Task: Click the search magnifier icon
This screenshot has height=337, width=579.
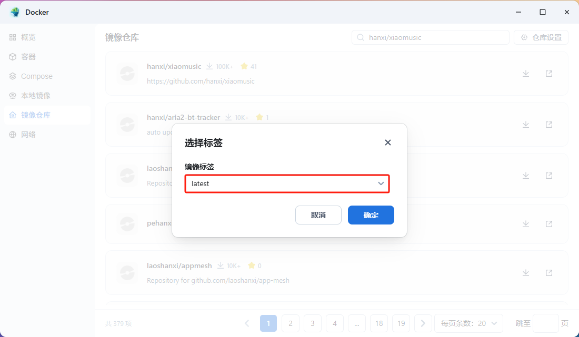Action: pyautogui.click(x=361, y=37)
